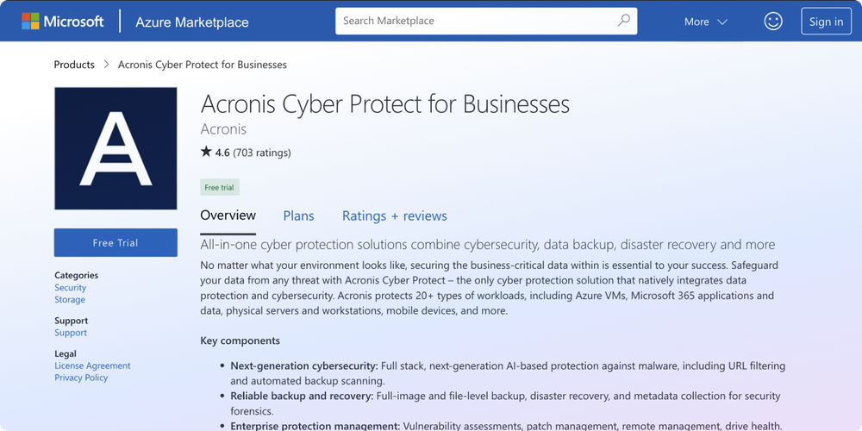Open the License Agreement link
This screenshot has height=431, width=862.
coord(92,365)
